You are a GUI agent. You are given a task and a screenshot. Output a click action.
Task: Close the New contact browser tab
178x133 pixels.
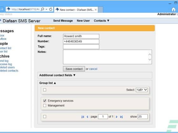[96, 10]
